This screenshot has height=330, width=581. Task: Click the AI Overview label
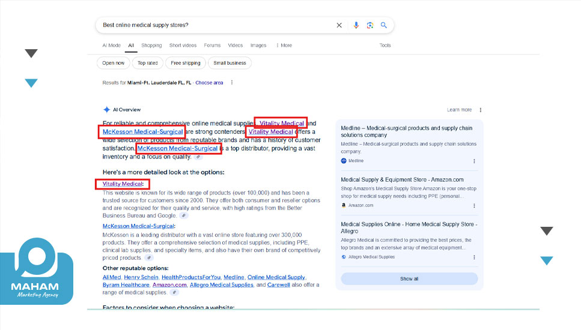click(127, 110)
